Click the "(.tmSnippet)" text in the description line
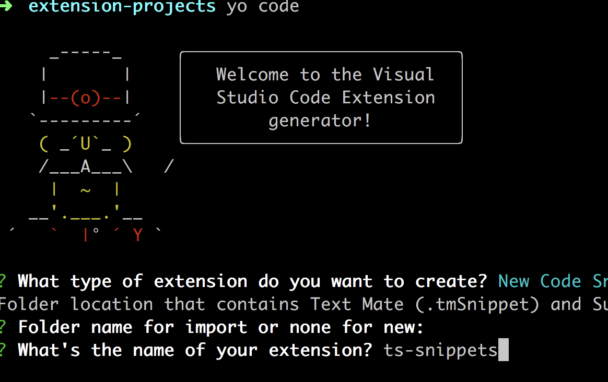The image size is (608, 382). point(477,304)
